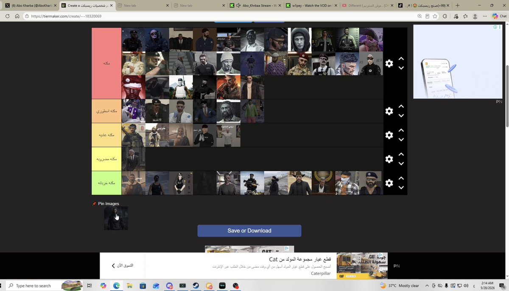Open the weather widget showing 37°C
The height and width of the screenshot is (291, 509).
(399, 286)
